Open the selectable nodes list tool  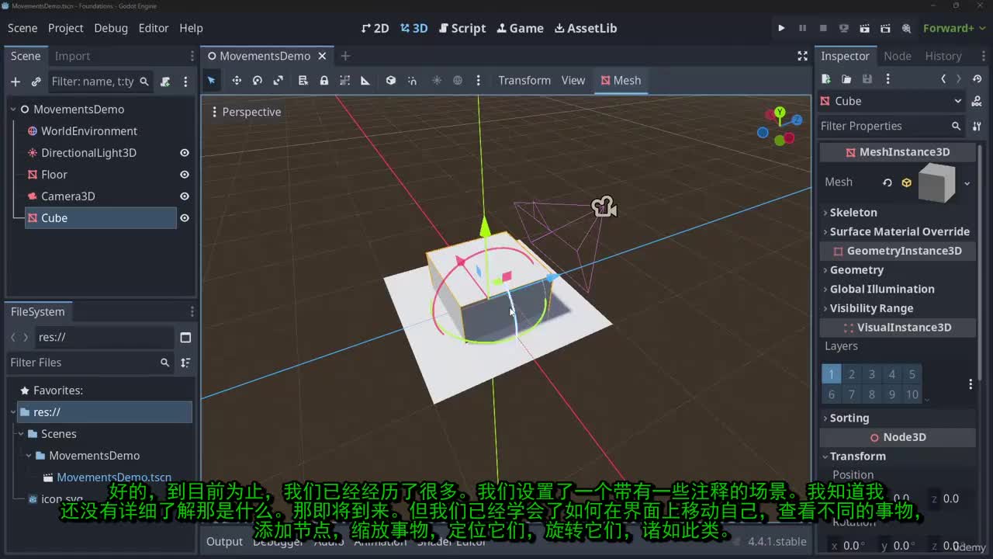click(303, 81)
